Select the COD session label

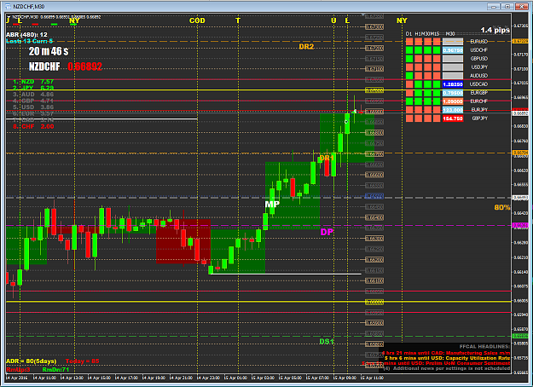coord(197,20)
